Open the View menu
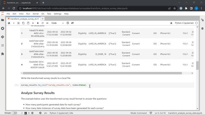Screen dimensions: 205x115 click(21, 14)
